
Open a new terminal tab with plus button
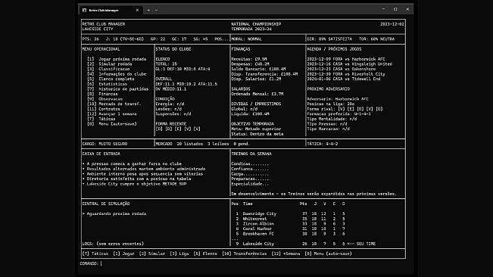[148, 10]
